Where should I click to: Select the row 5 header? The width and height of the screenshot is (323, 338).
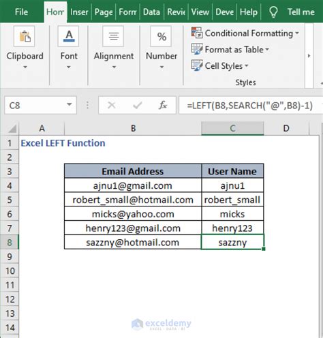[10, 200]
